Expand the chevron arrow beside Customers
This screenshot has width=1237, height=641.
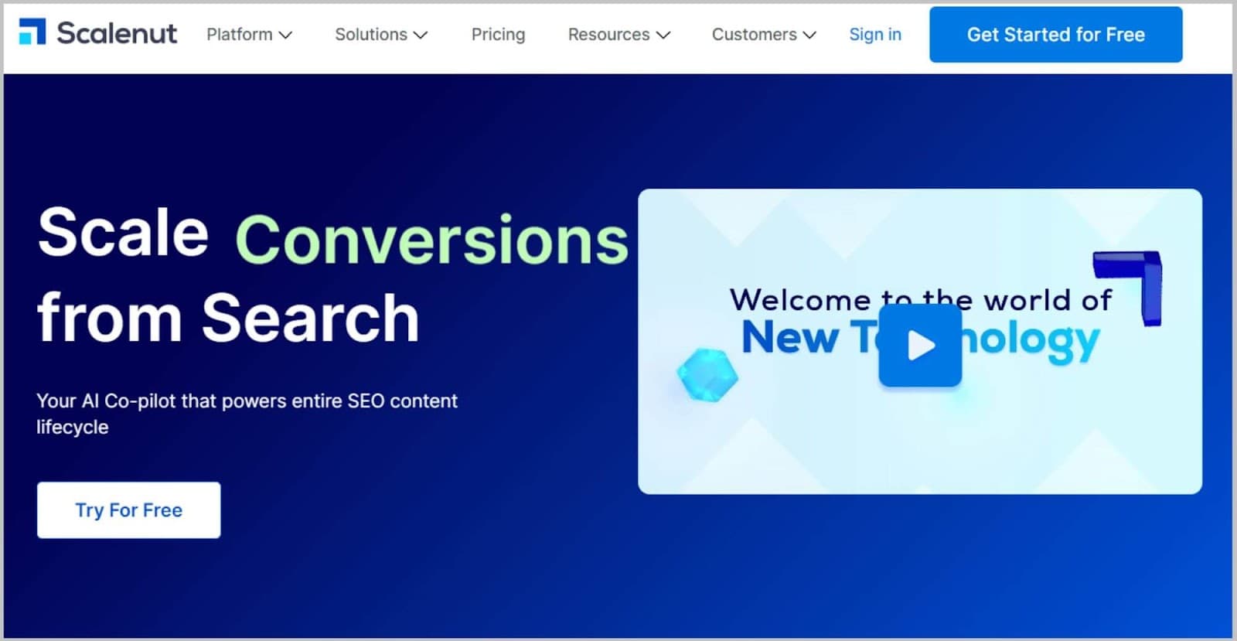click(x=809, y=36)
